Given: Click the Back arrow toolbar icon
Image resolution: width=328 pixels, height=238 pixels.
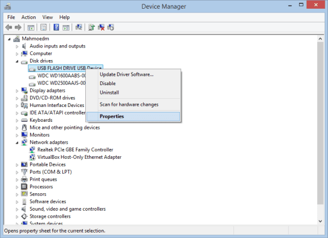Looking at the screenshot, I should pyautogui.click(x=9, y=27).
